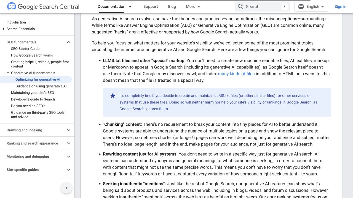Open Developer's guide to Search page

click(33, 99)
